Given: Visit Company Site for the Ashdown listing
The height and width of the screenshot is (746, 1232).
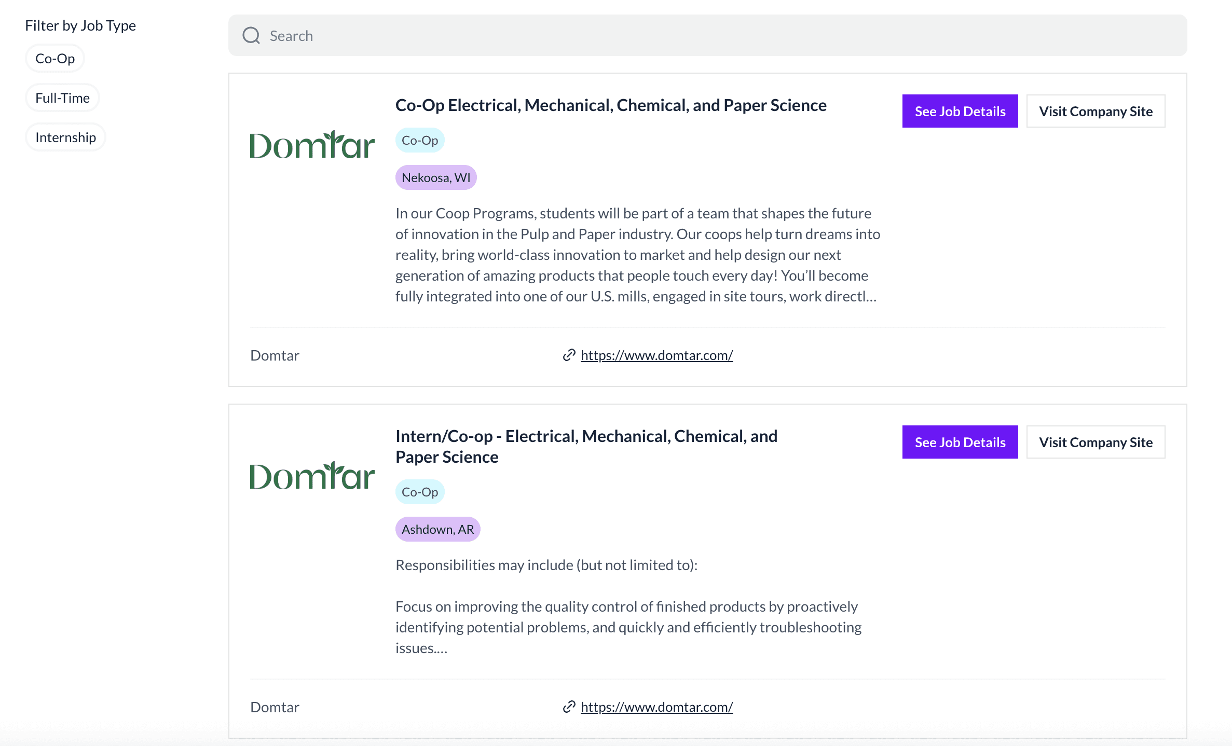Looking at the screenshot, I should 1096,443.
